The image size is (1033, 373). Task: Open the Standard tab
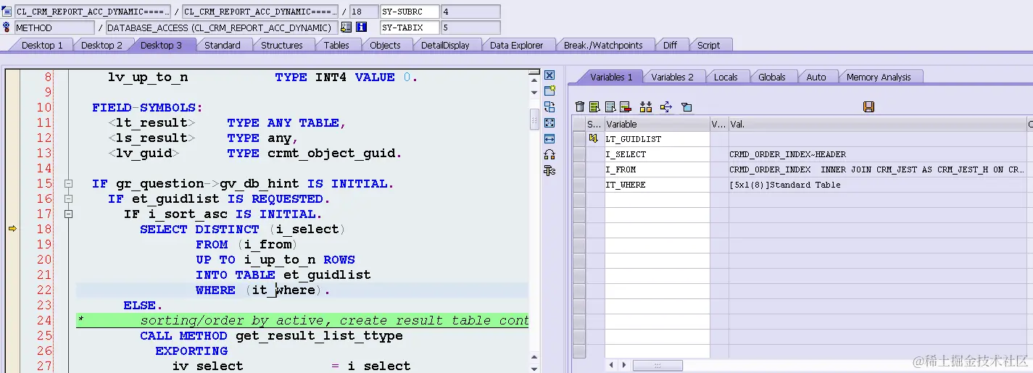click(x=223, y=45)
